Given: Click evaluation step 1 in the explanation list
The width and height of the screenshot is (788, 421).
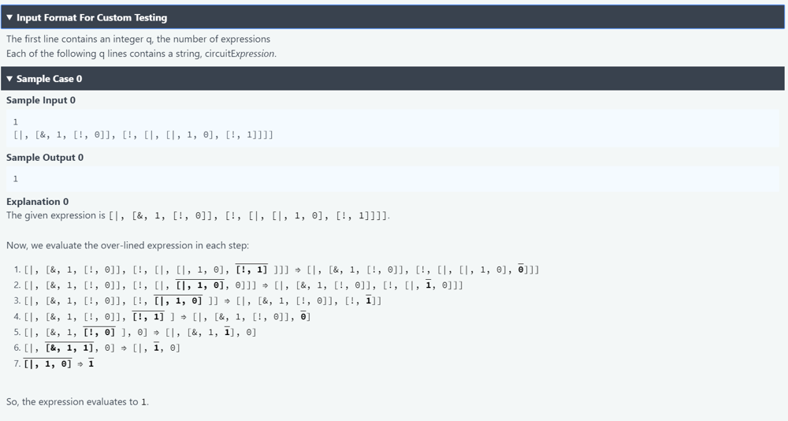Looking at the screenshot, I should 276,270.
